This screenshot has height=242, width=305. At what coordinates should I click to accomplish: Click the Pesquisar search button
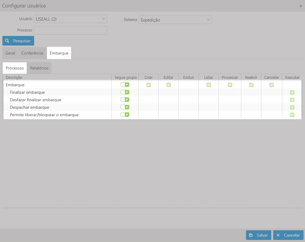coord(18,41)
